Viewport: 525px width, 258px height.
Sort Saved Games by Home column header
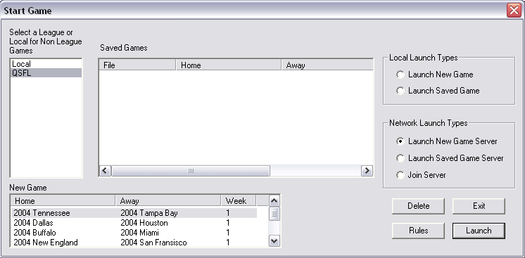pos(229,65)
